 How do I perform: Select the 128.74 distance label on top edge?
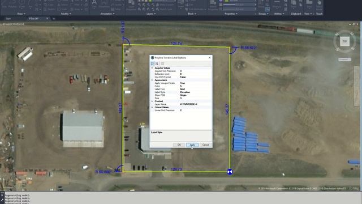[176, 43]
